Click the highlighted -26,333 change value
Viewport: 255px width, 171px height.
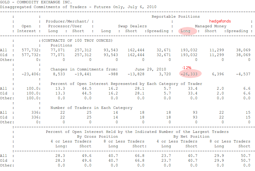click(x=189, y=74)
